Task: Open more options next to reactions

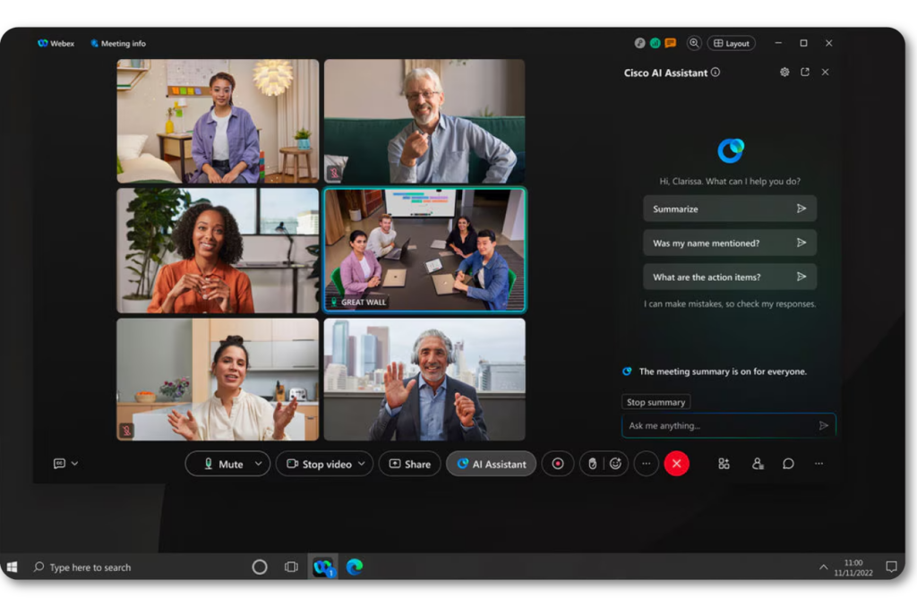Action: [647, 464]
